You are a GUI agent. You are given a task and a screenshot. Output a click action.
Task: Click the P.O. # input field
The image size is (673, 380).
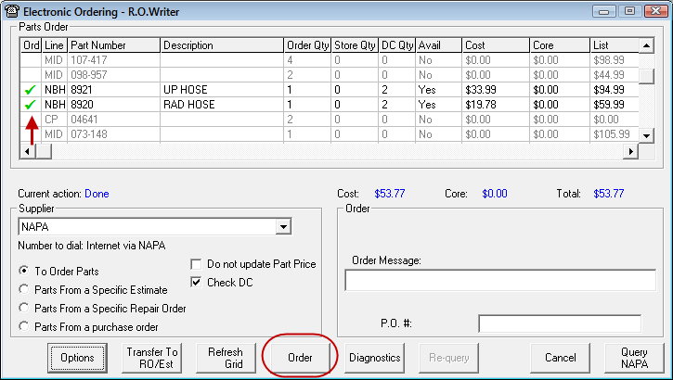click(x=559, y=323)
